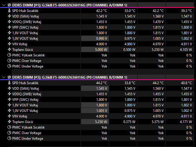Click the 42.2 °C current value for DIMM #1
Image resolution: width=196 pixels, height=147 pixels.
pyautogui.click(x=101, y=11)
